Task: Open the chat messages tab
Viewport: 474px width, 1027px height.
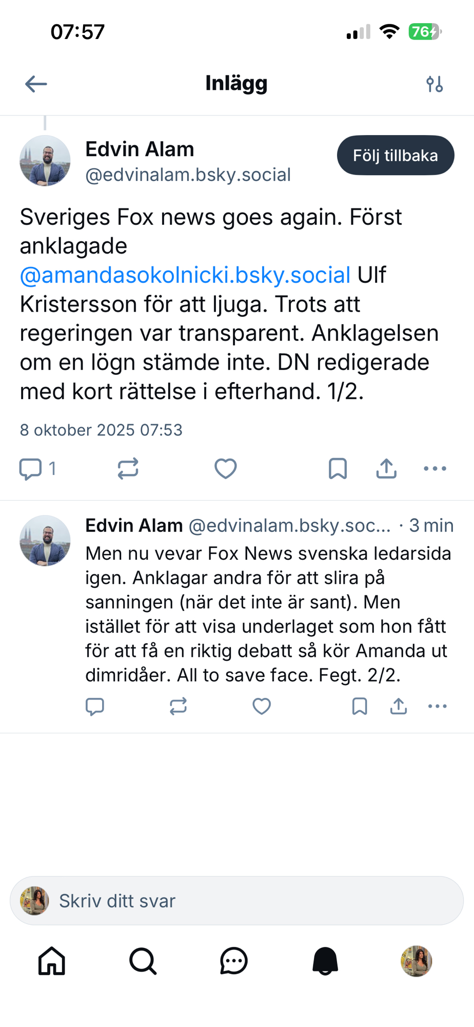Action: click(234, 961)
